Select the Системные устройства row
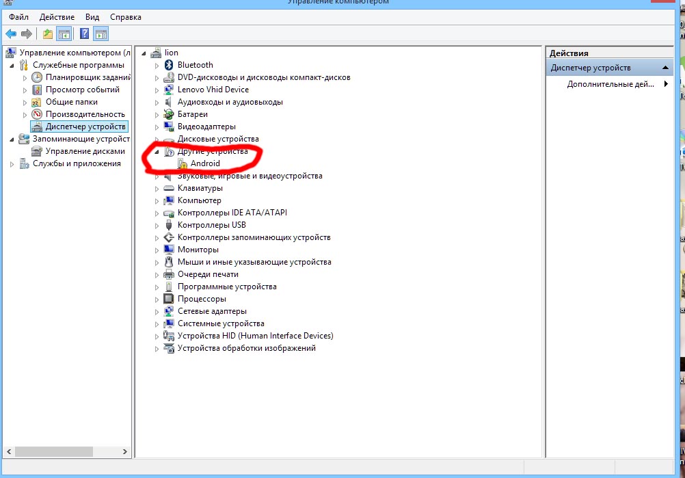Screen dimensions: 685x478 point(221,323)
